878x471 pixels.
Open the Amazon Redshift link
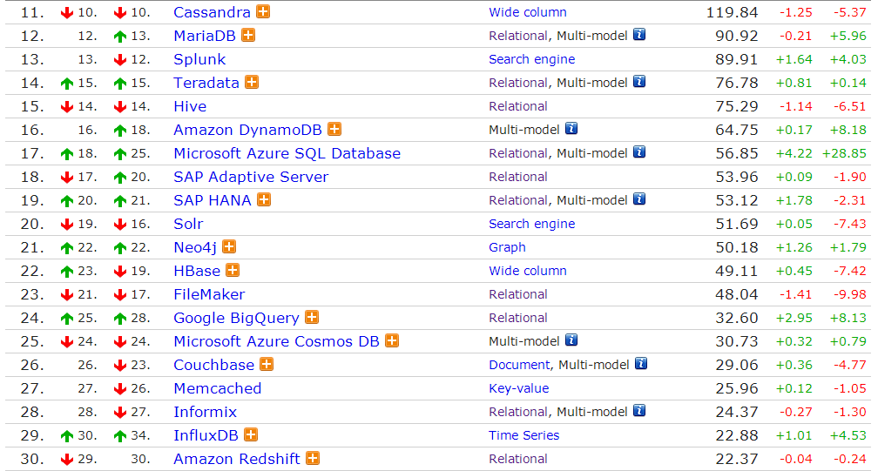tap(237, 459)
